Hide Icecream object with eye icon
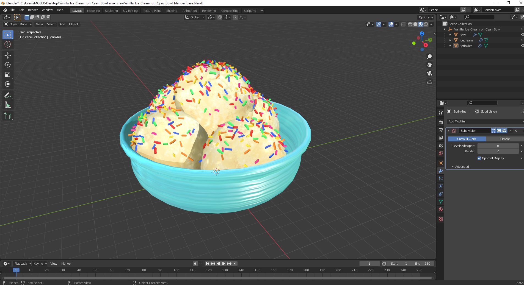Image resolution: width=524 pixels, height=285 pixels. 522,40
